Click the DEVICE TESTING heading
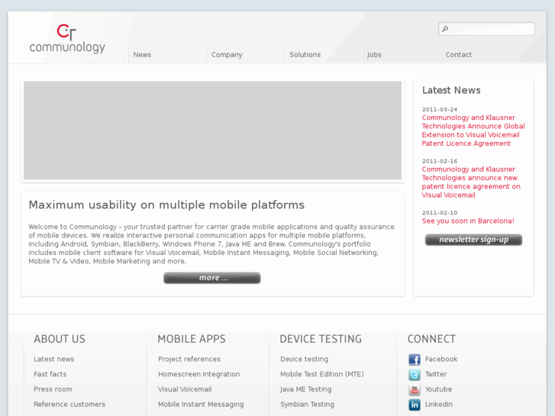Screen dimensions: 555x416 coord(321,339)
